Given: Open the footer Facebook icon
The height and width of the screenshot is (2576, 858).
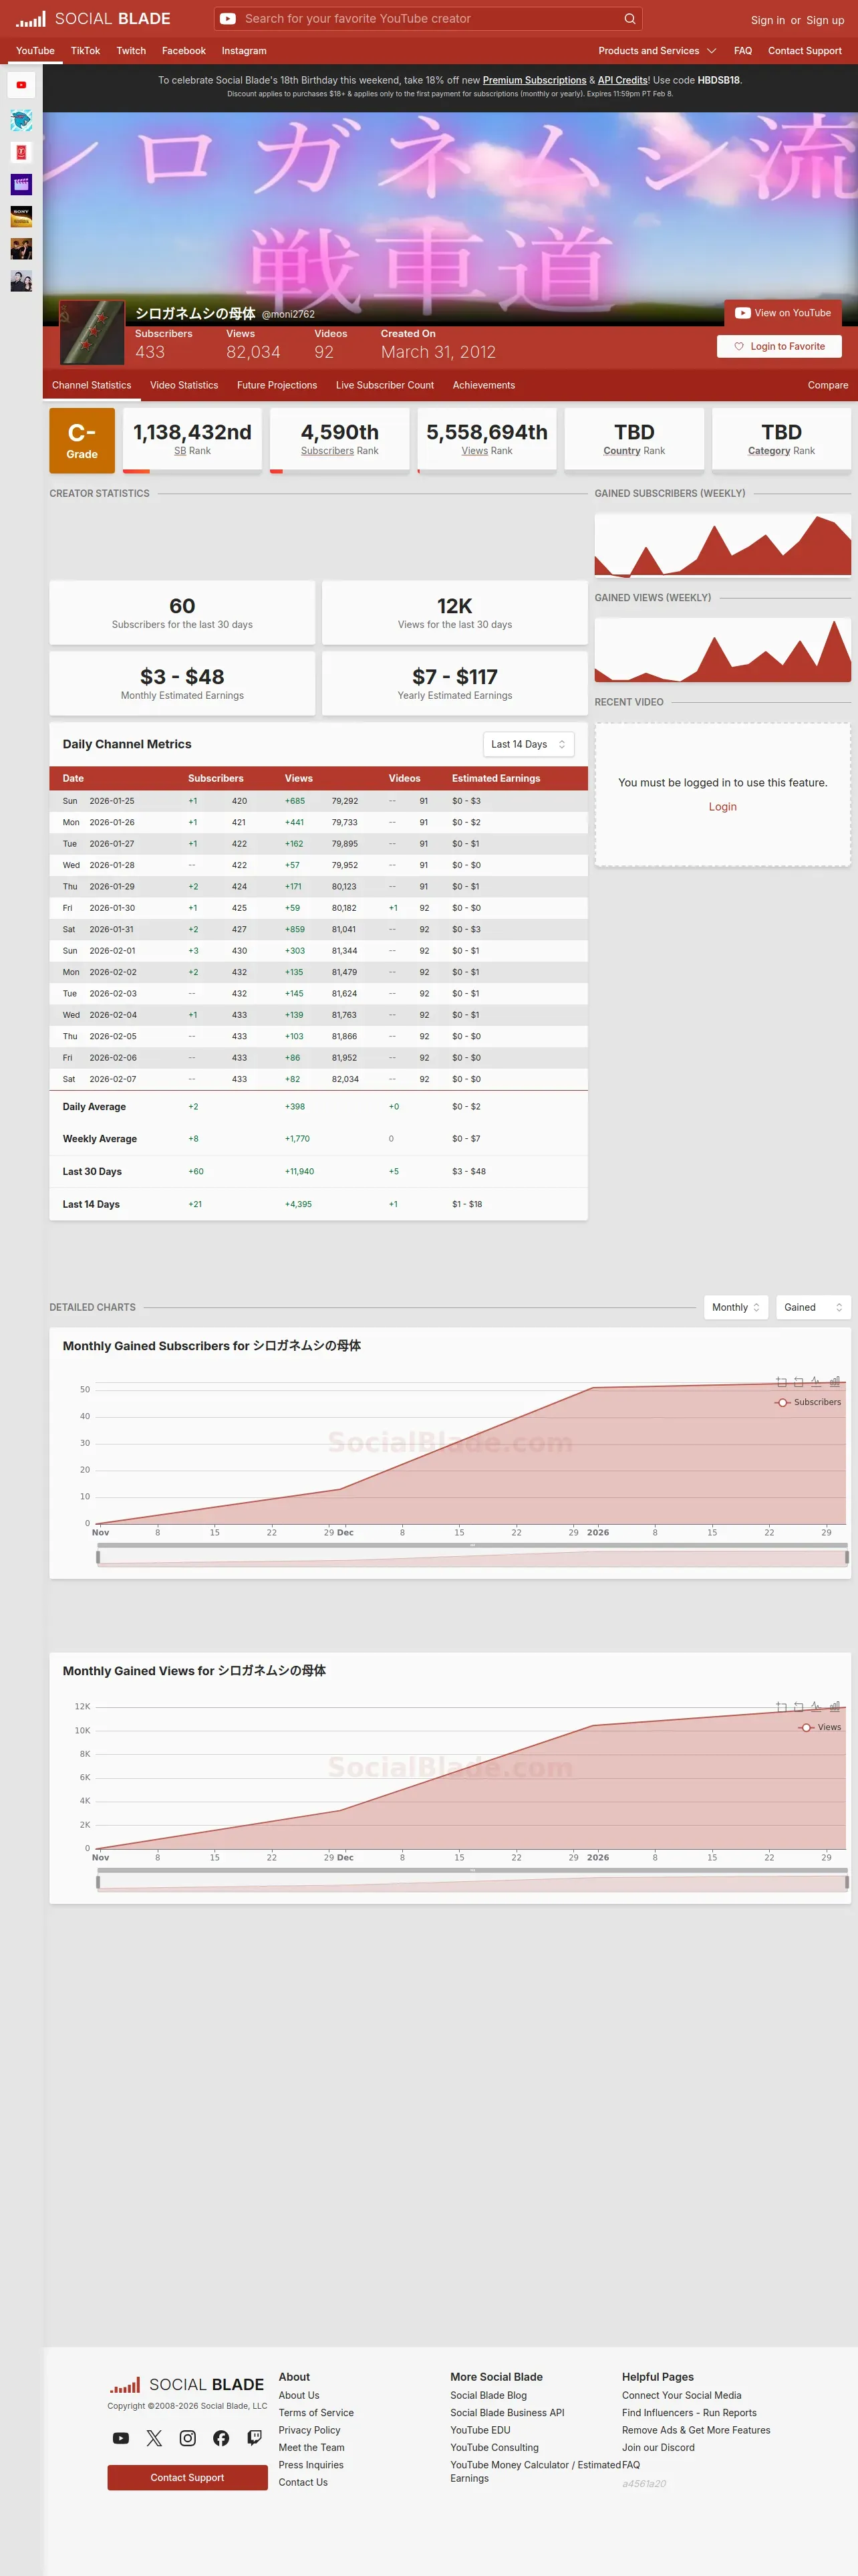Looking at the screenshot, I should [x=221, y=2438].
